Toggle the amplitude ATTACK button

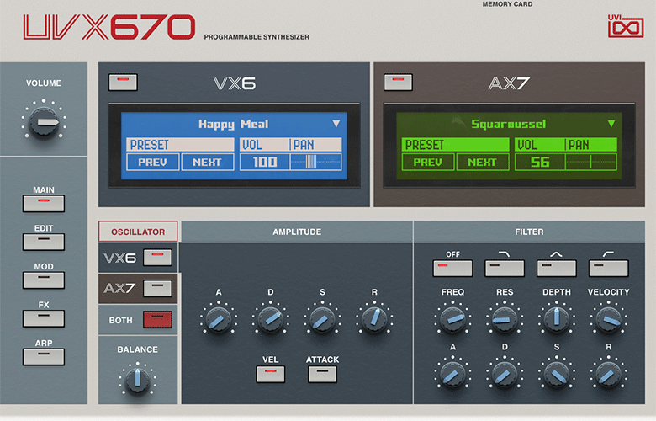click(x=322, y=375)
